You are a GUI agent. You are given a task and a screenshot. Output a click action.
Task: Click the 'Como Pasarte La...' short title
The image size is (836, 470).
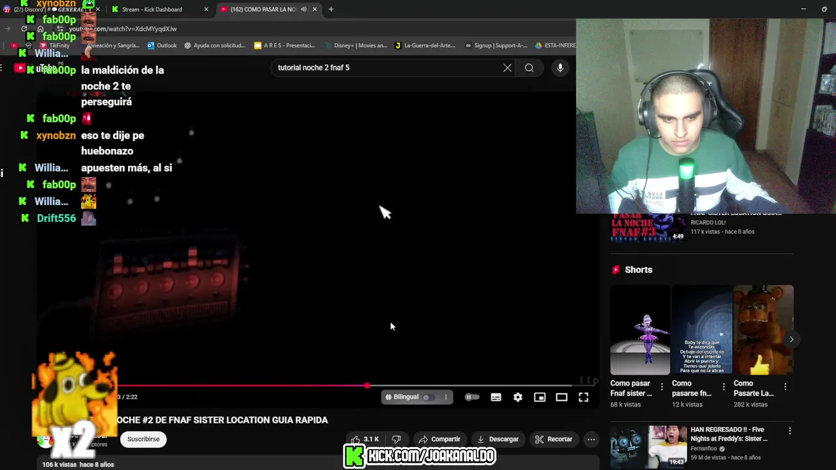point(754,388)
